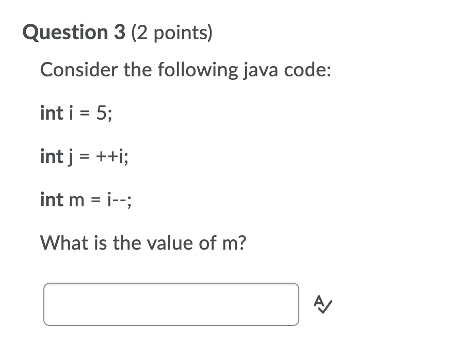Viewport: 451px width, 359px height.
Task: Click the code line 'int j = ++i;'
Action: tap(84, 157)
